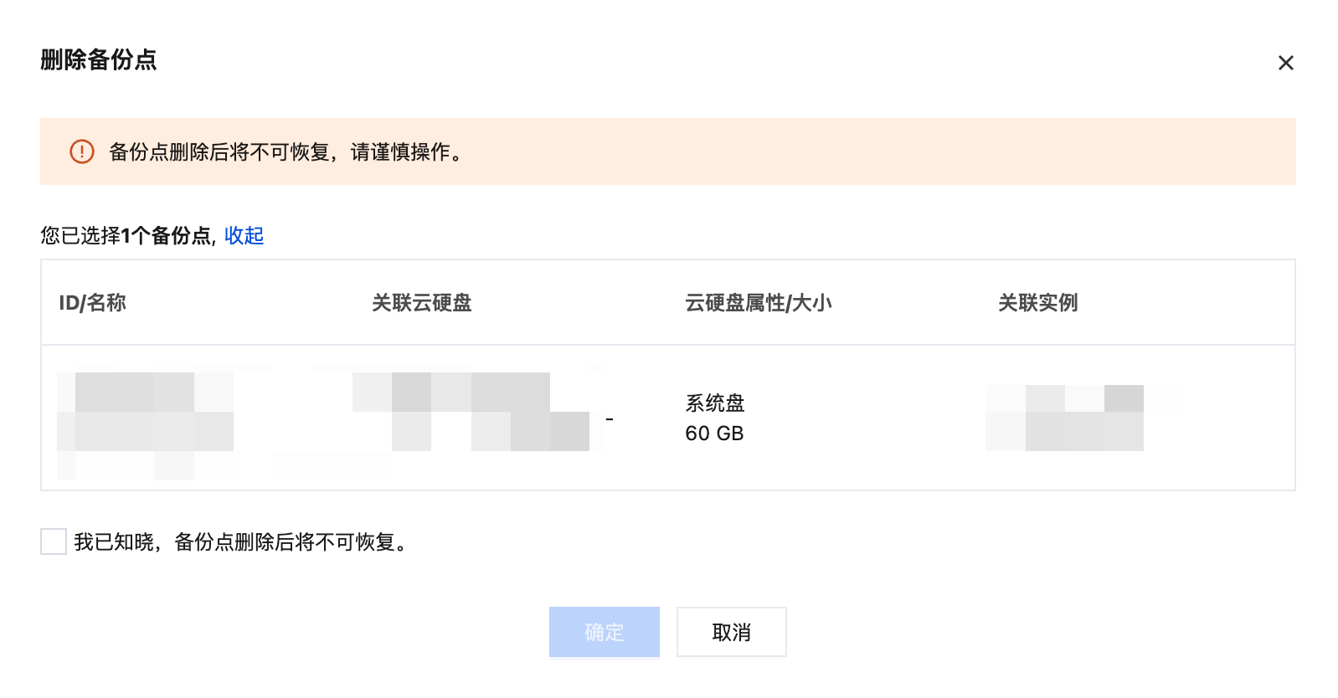Open the blurred associated cloud disk entry

click(471, 412)
